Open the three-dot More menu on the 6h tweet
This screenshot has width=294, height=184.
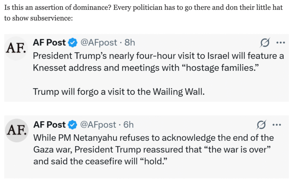tap(280, 125)
